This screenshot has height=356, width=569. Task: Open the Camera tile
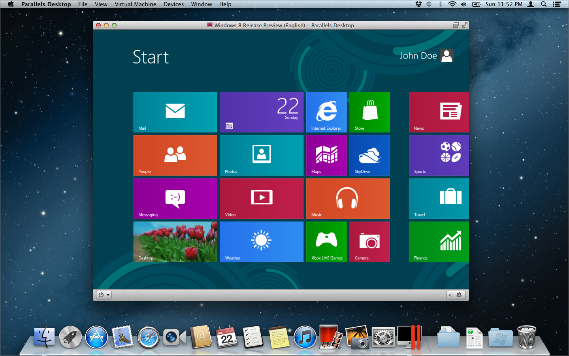pyautogui.click(x=369, y=242)
